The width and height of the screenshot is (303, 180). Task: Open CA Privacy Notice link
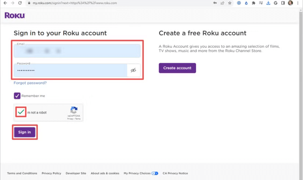175,173
